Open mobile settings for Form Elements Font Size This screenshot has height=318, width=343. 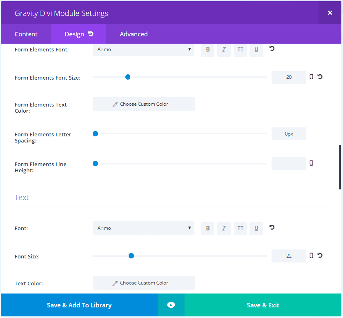point(311,77)
